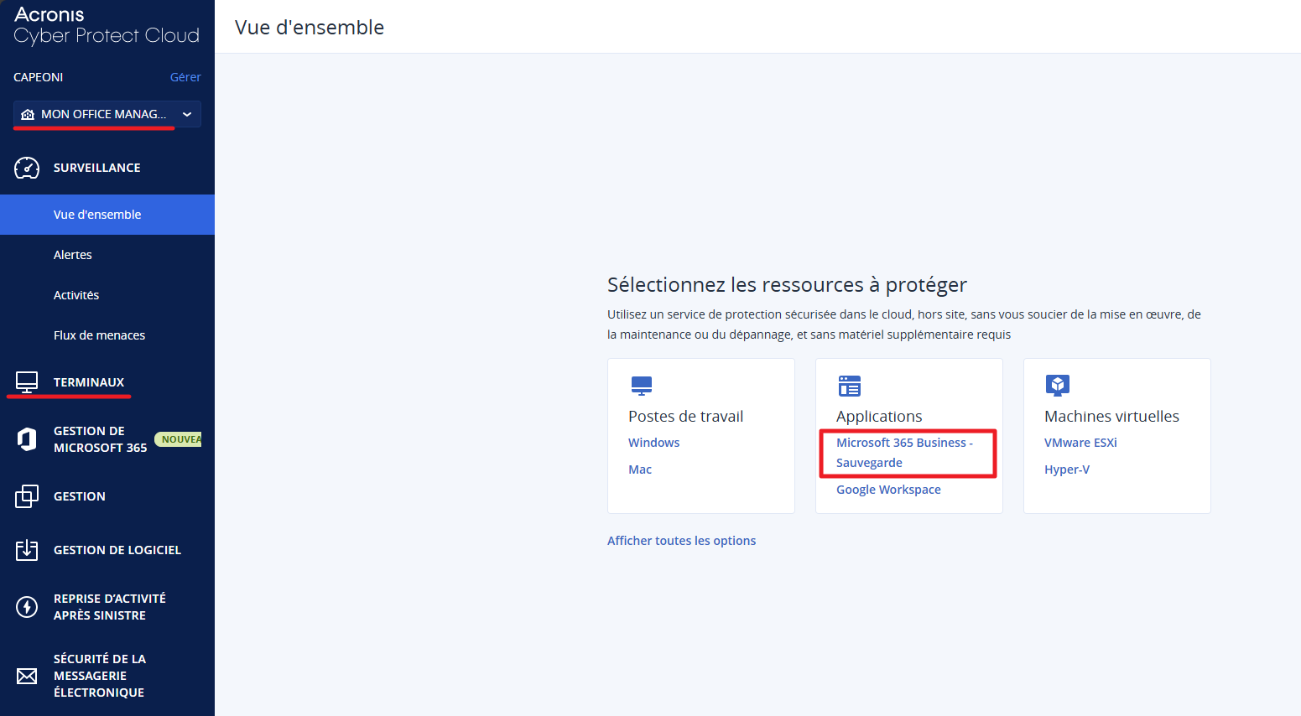This screenshot has height=716, width=1301.
Task: Click Microsoft 365 Business - Sauvegarde link
Action: (904, 453)
